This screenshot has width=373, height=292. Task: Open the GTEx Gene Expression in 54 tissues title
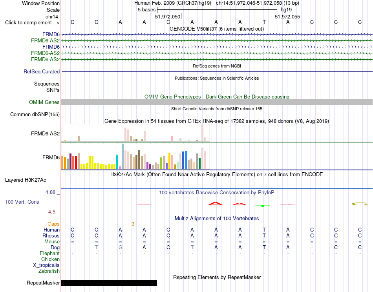click(217, 121)
